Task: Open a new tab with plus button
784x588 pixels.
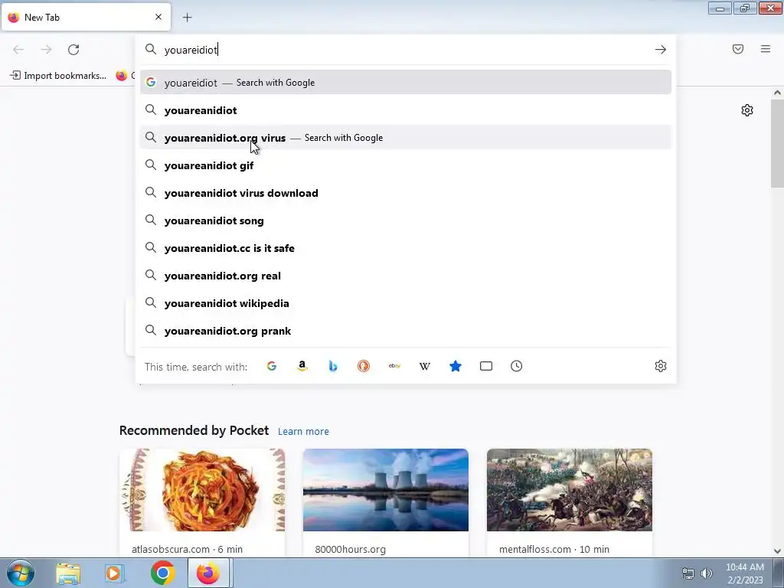Action: (187, 18)
